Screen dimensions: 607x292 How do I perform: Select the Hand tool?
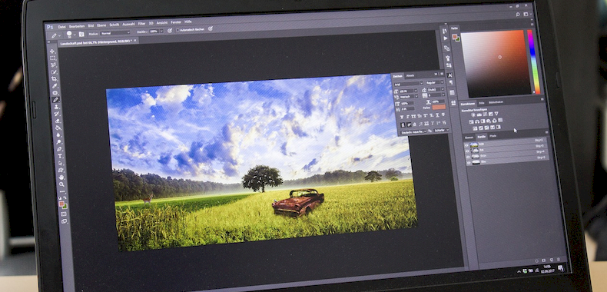click(x=61, y=178)
